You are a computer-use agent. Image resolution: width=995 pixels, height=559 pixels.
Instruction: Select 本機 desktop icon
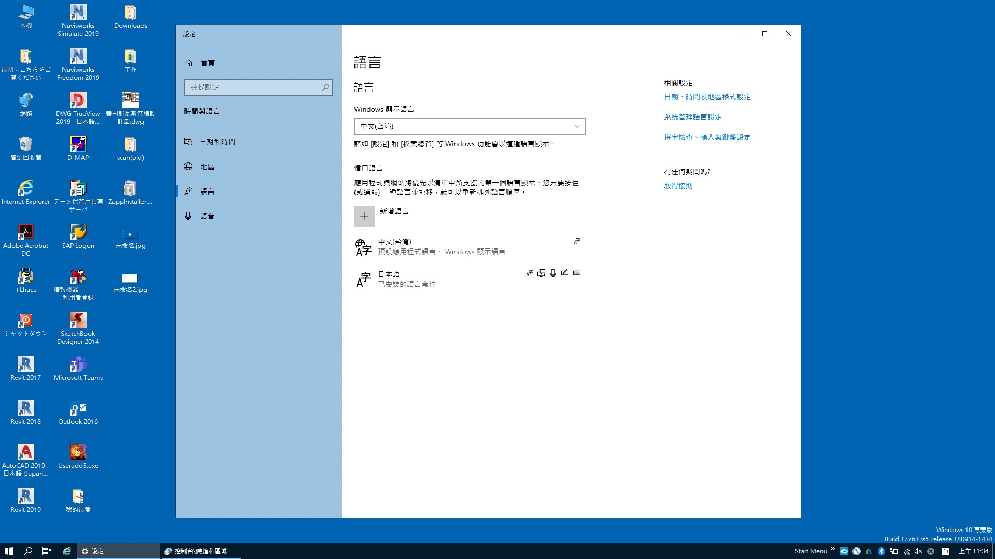pos(25,17)
